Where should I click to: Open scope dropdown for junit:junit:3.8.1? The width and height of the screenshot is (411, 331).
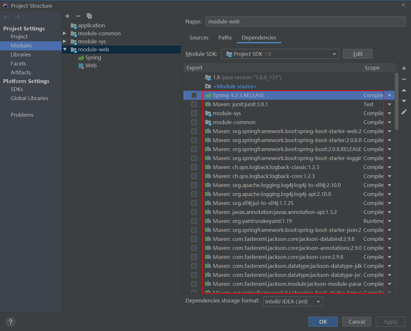click(389, 104)
